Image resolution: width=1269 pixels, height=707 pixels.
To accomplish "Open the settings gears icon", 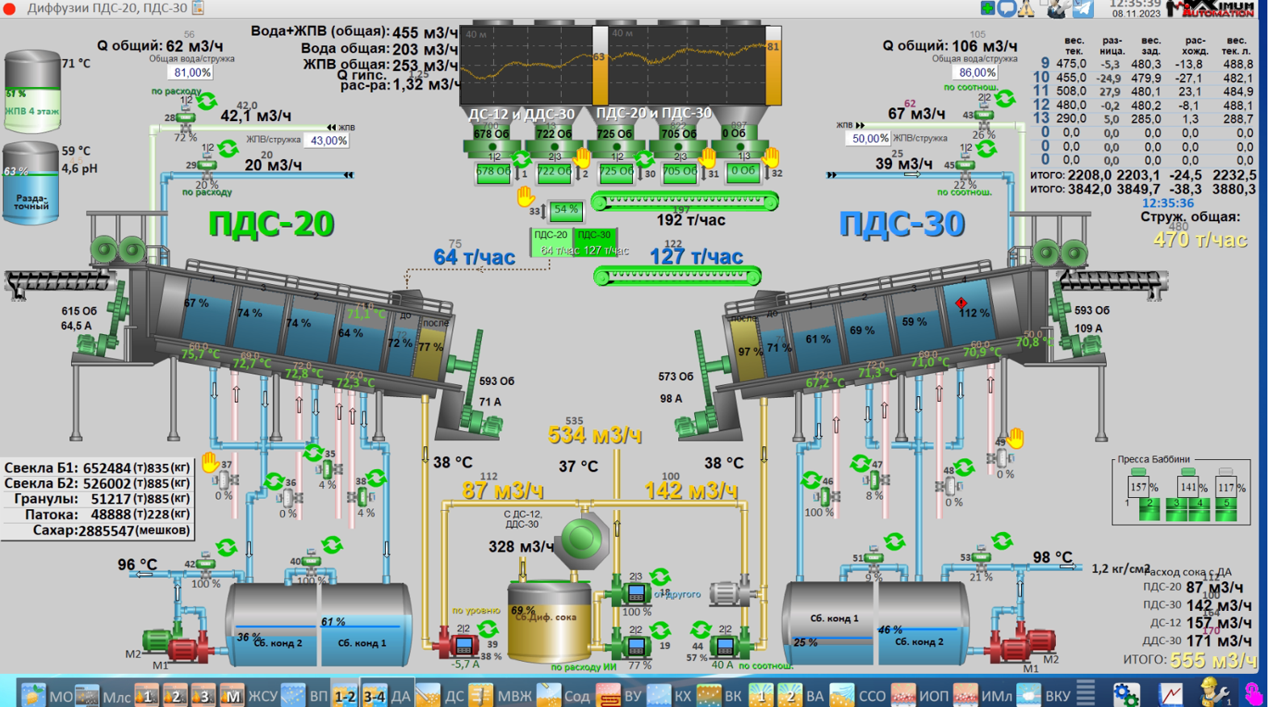I will [1125, 694].
